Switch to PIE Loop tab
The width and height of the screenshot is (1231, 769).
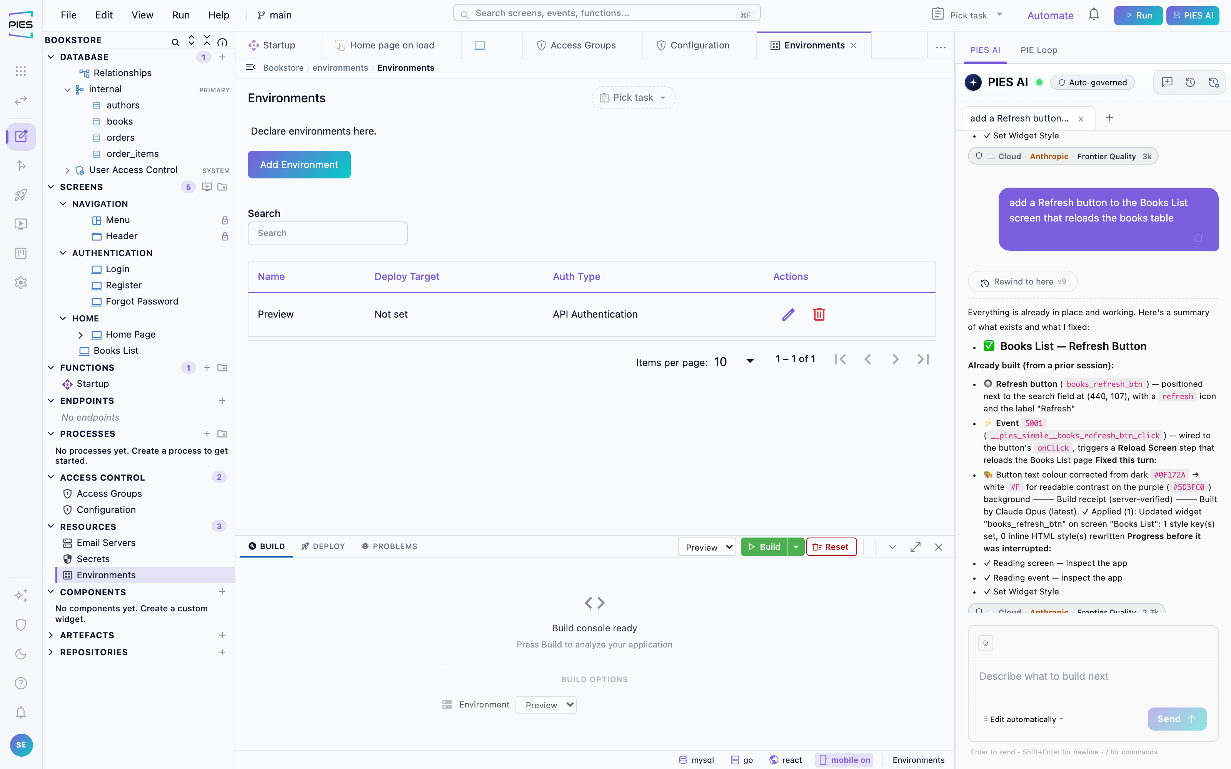(1039, 50)
